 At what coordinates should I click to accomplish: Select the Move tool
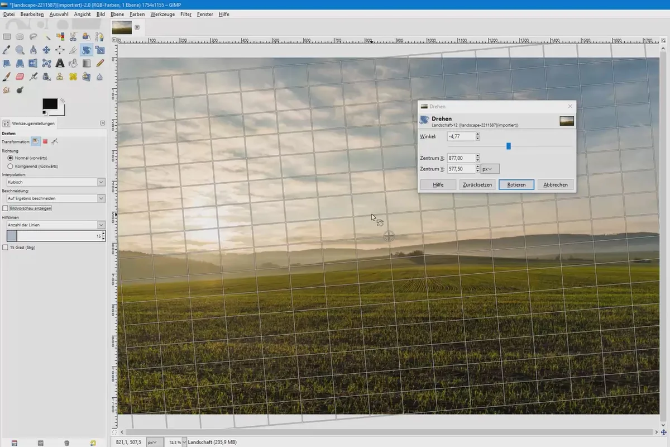(46, 50)
